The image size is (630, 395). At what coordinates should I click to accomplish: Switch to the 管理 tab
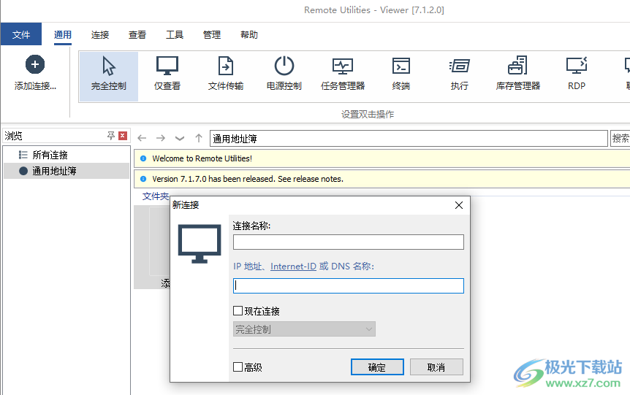(212, 35)
